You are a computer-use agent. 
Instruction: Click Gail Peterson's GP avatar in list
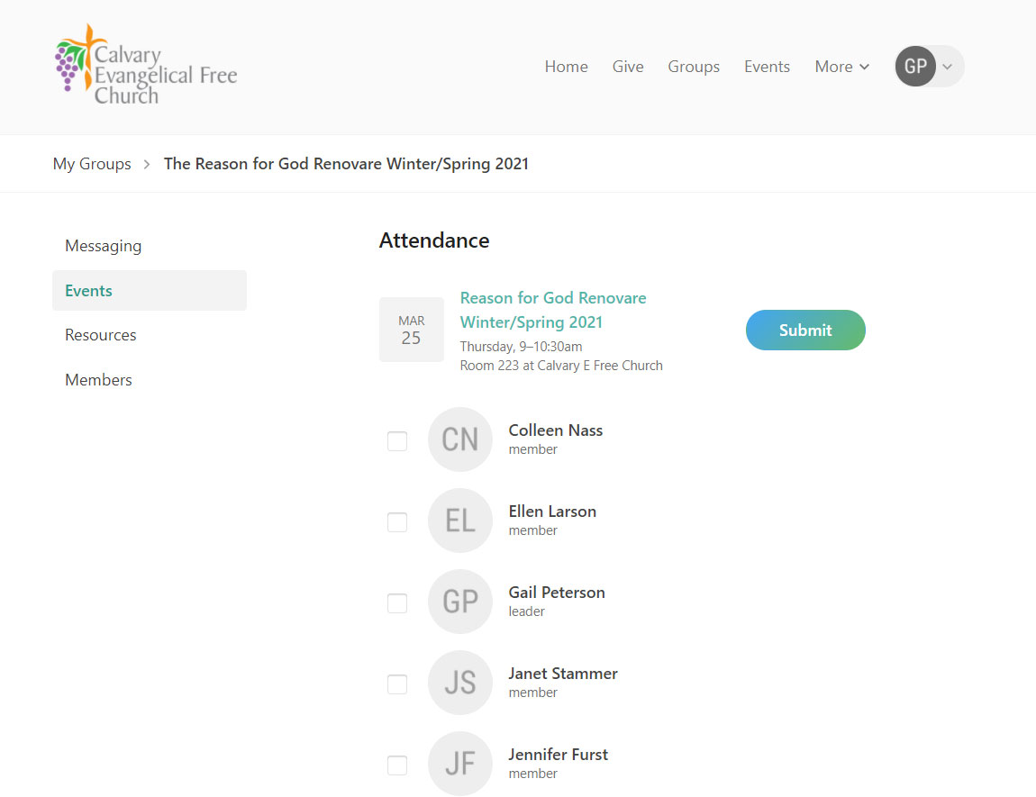[x=459, y=602]
